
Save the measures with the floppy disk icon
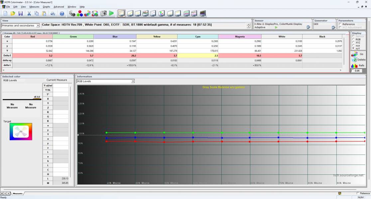21,14
